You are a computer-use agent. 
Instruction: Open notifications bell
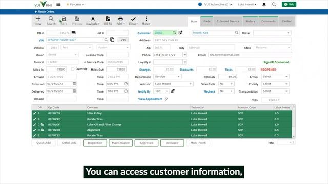click(264, 4)
